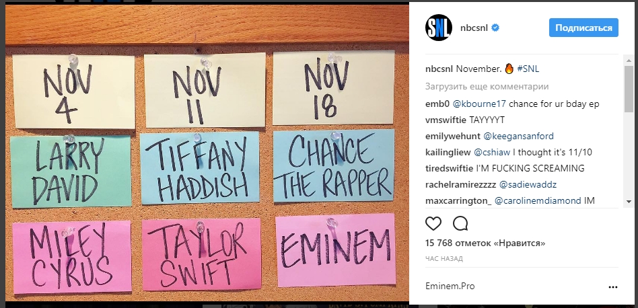638x308 pixels.
Task: Click the scrollbar down arrow
Action: coord(628,202)
